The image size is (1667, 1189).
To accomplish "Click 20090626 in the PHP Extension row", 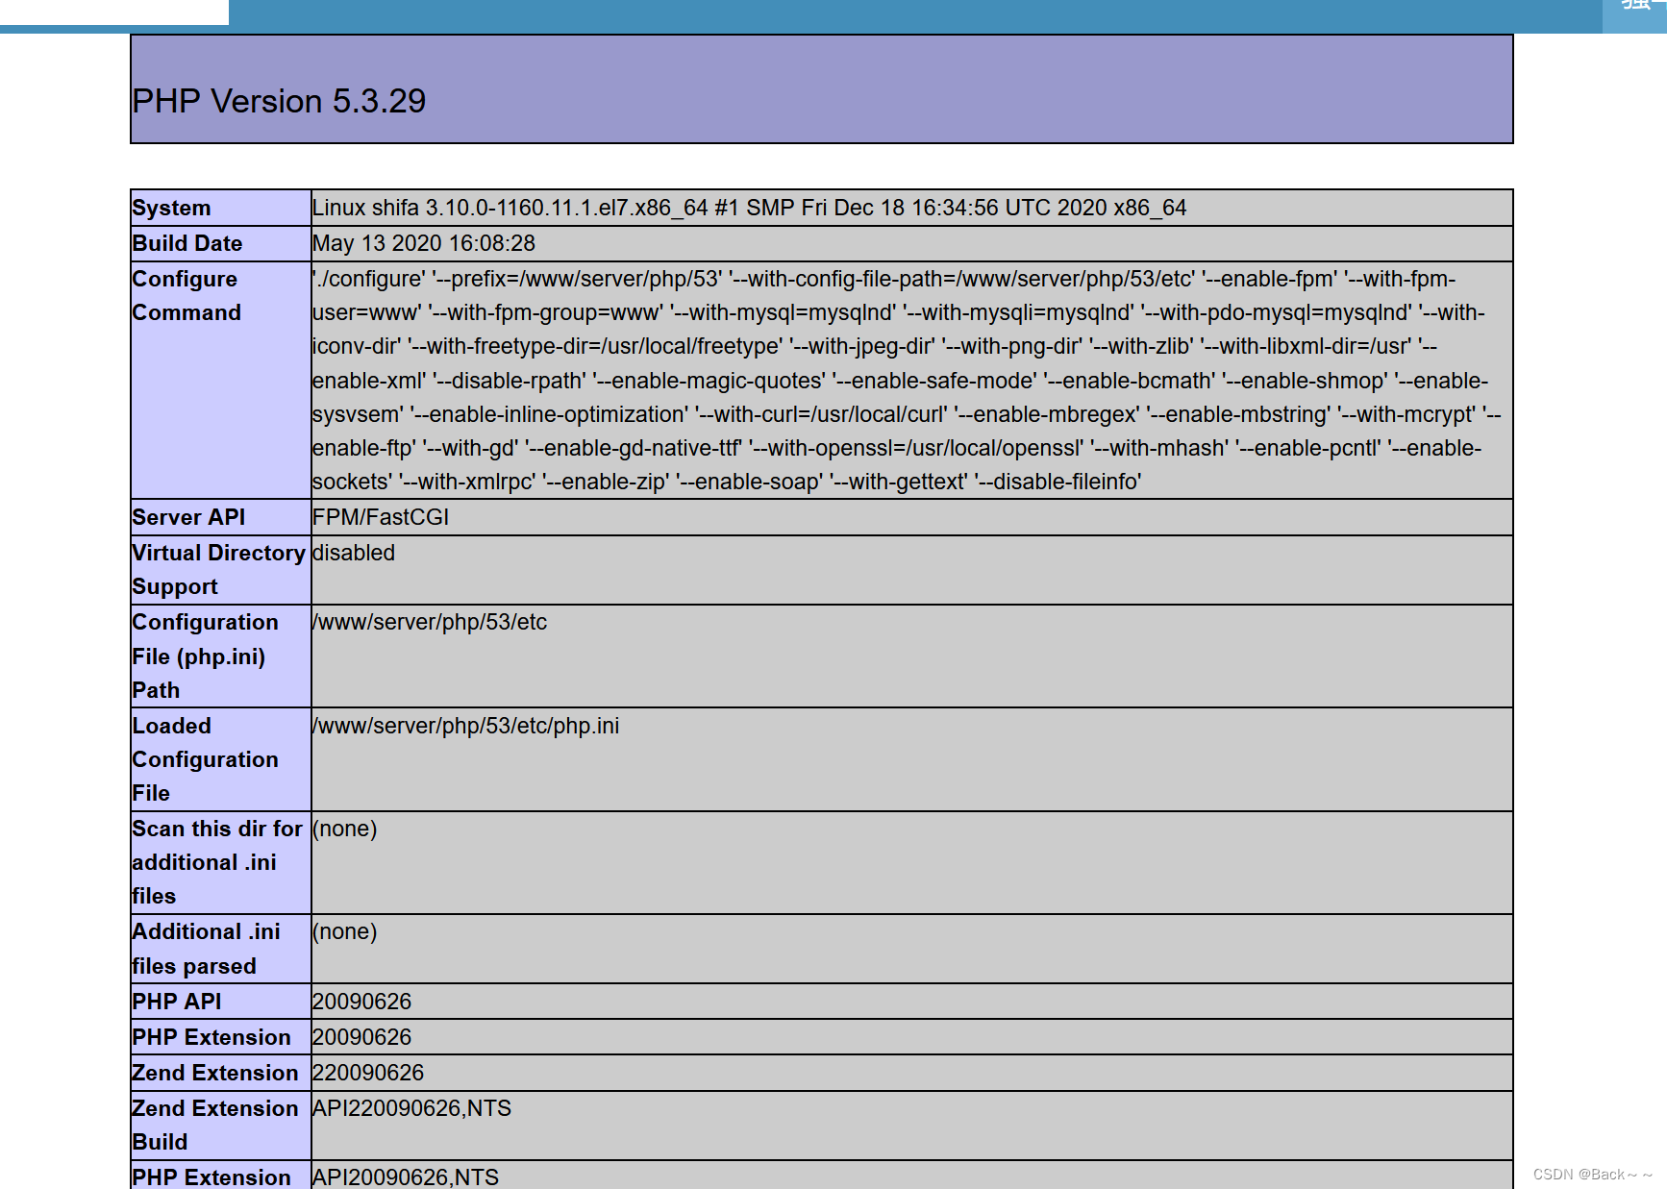I will click(x=361, y=1037).
